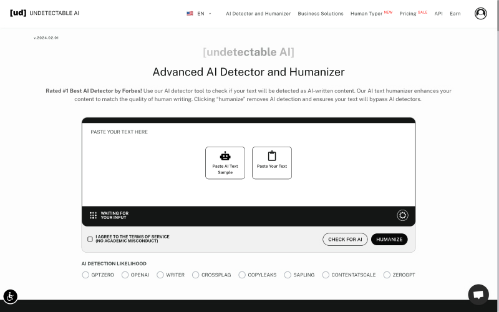The height and width of the screenshot is (312, 499).
Task: Click inside the Paste Your Text Here field
Action: point(248,164)
